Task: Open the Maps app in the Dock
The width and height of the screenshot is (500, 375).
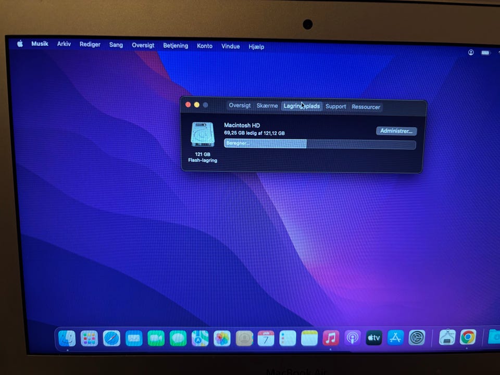Action: coord(200,338)
